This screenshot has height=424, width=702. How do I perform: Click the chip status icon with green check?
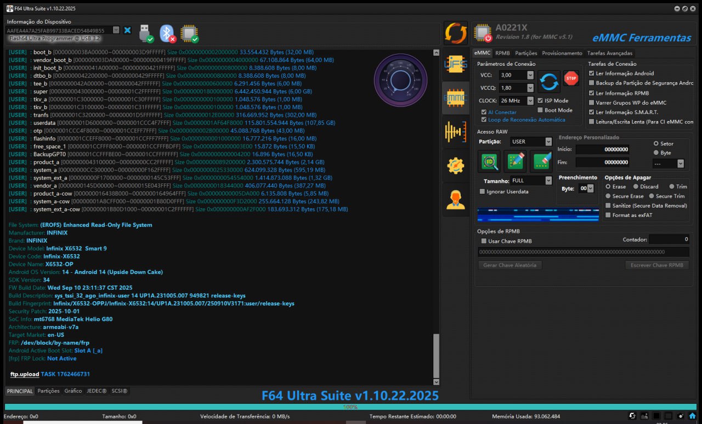(x=189, y=33)
